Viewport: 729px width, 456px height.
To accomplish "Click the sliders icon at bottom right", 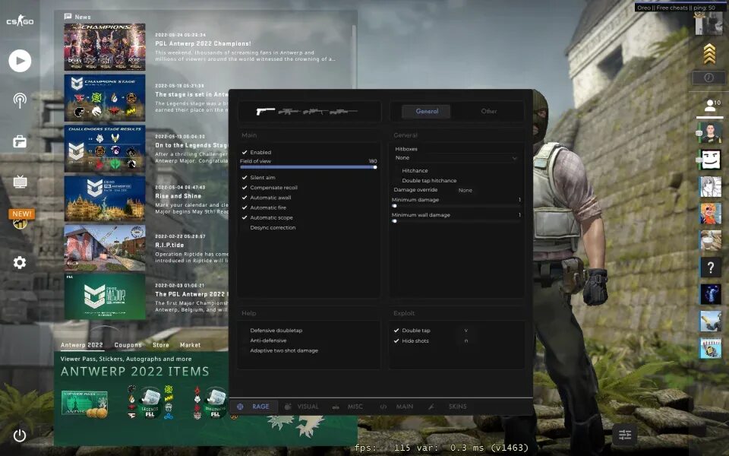I will (624, 435).
